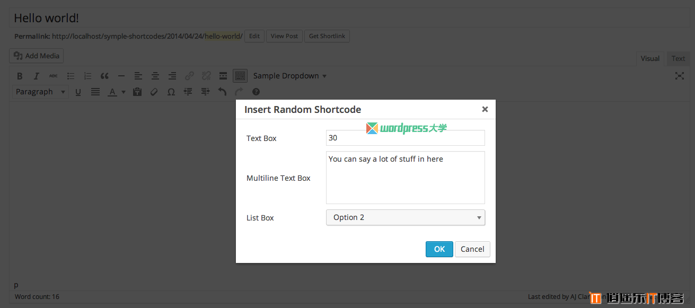Align text center
695x308 pixels.
[x=155, y=76]
